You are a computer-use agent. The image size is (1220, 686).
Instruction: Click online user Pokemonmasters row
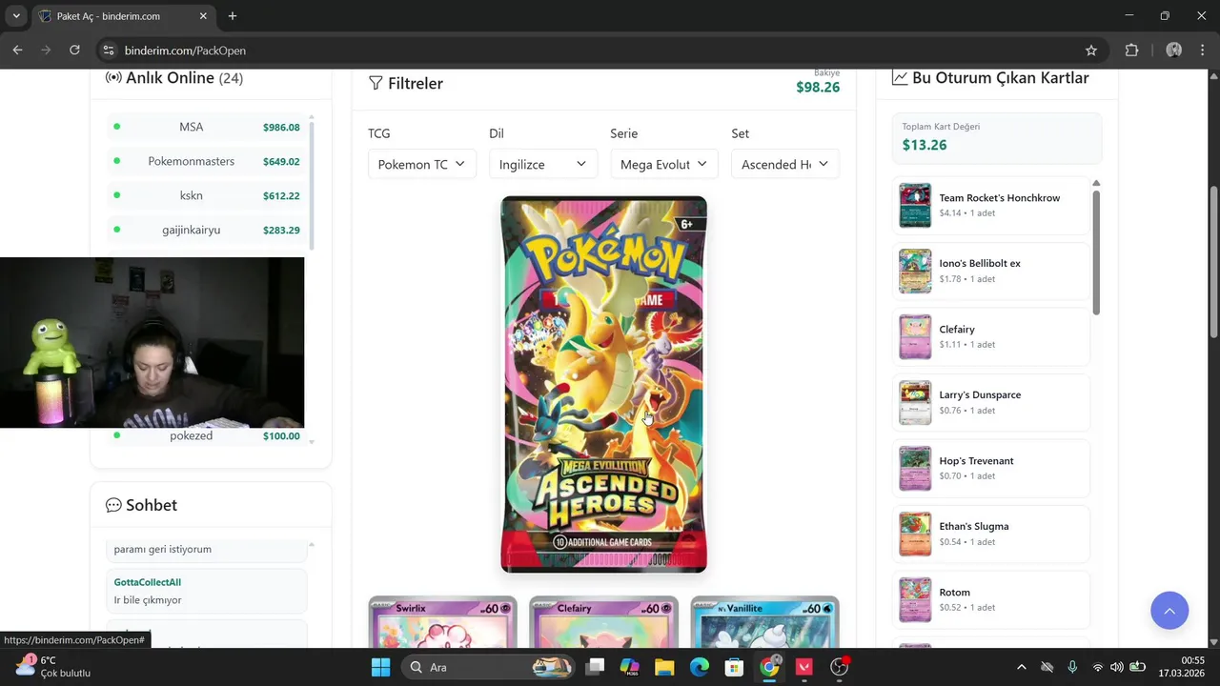206,161
